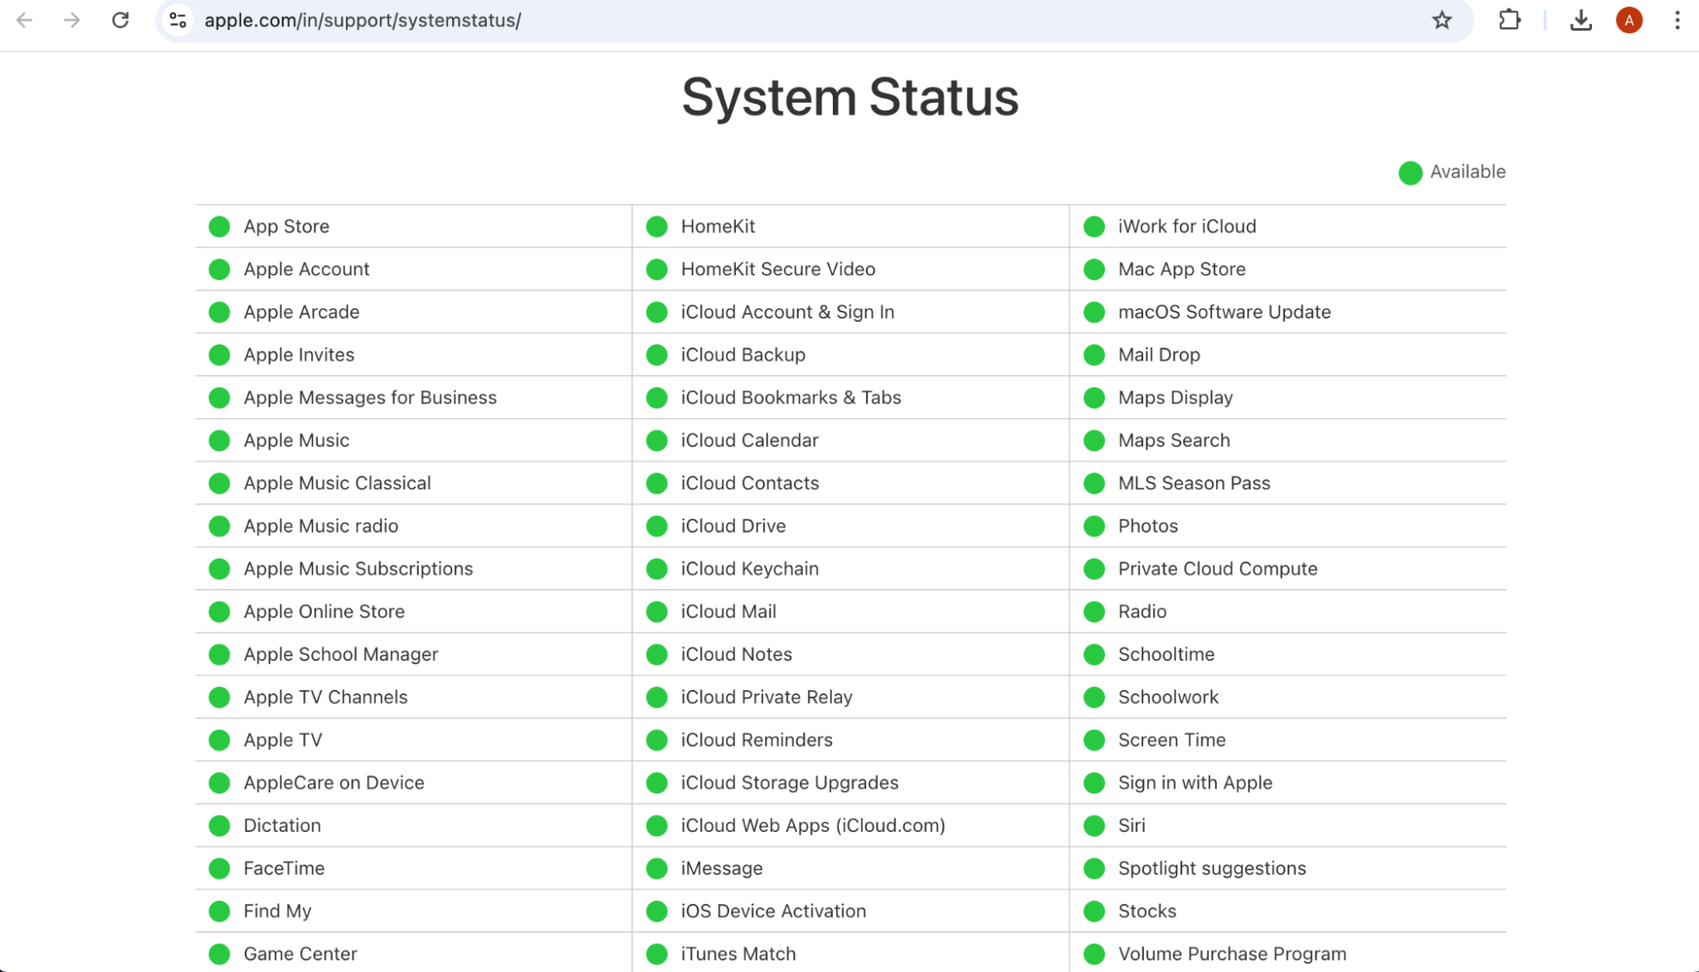Open the browser extensions puzzle icon

[1510, 20]
